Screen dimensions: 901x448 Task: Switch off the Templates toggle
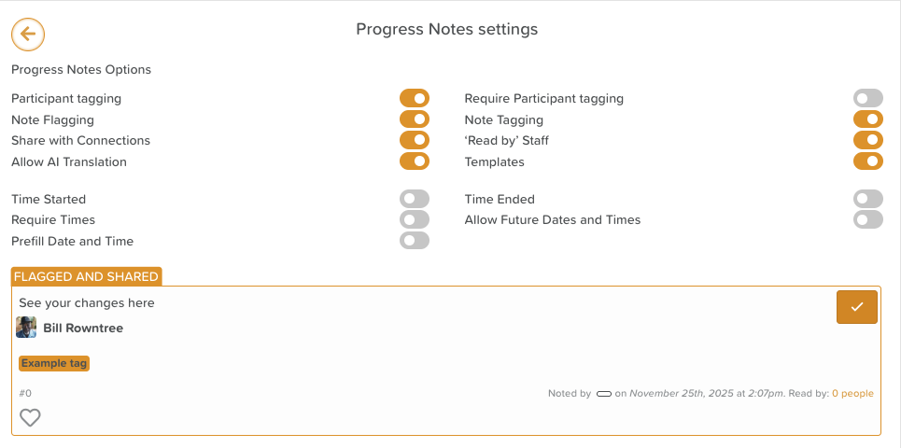coord(867,161)
